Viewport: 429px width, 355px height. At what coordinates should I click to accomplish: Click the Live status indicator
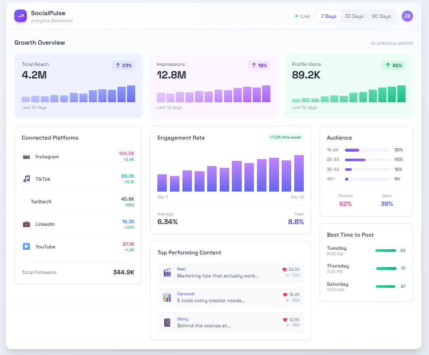point(302,16)
